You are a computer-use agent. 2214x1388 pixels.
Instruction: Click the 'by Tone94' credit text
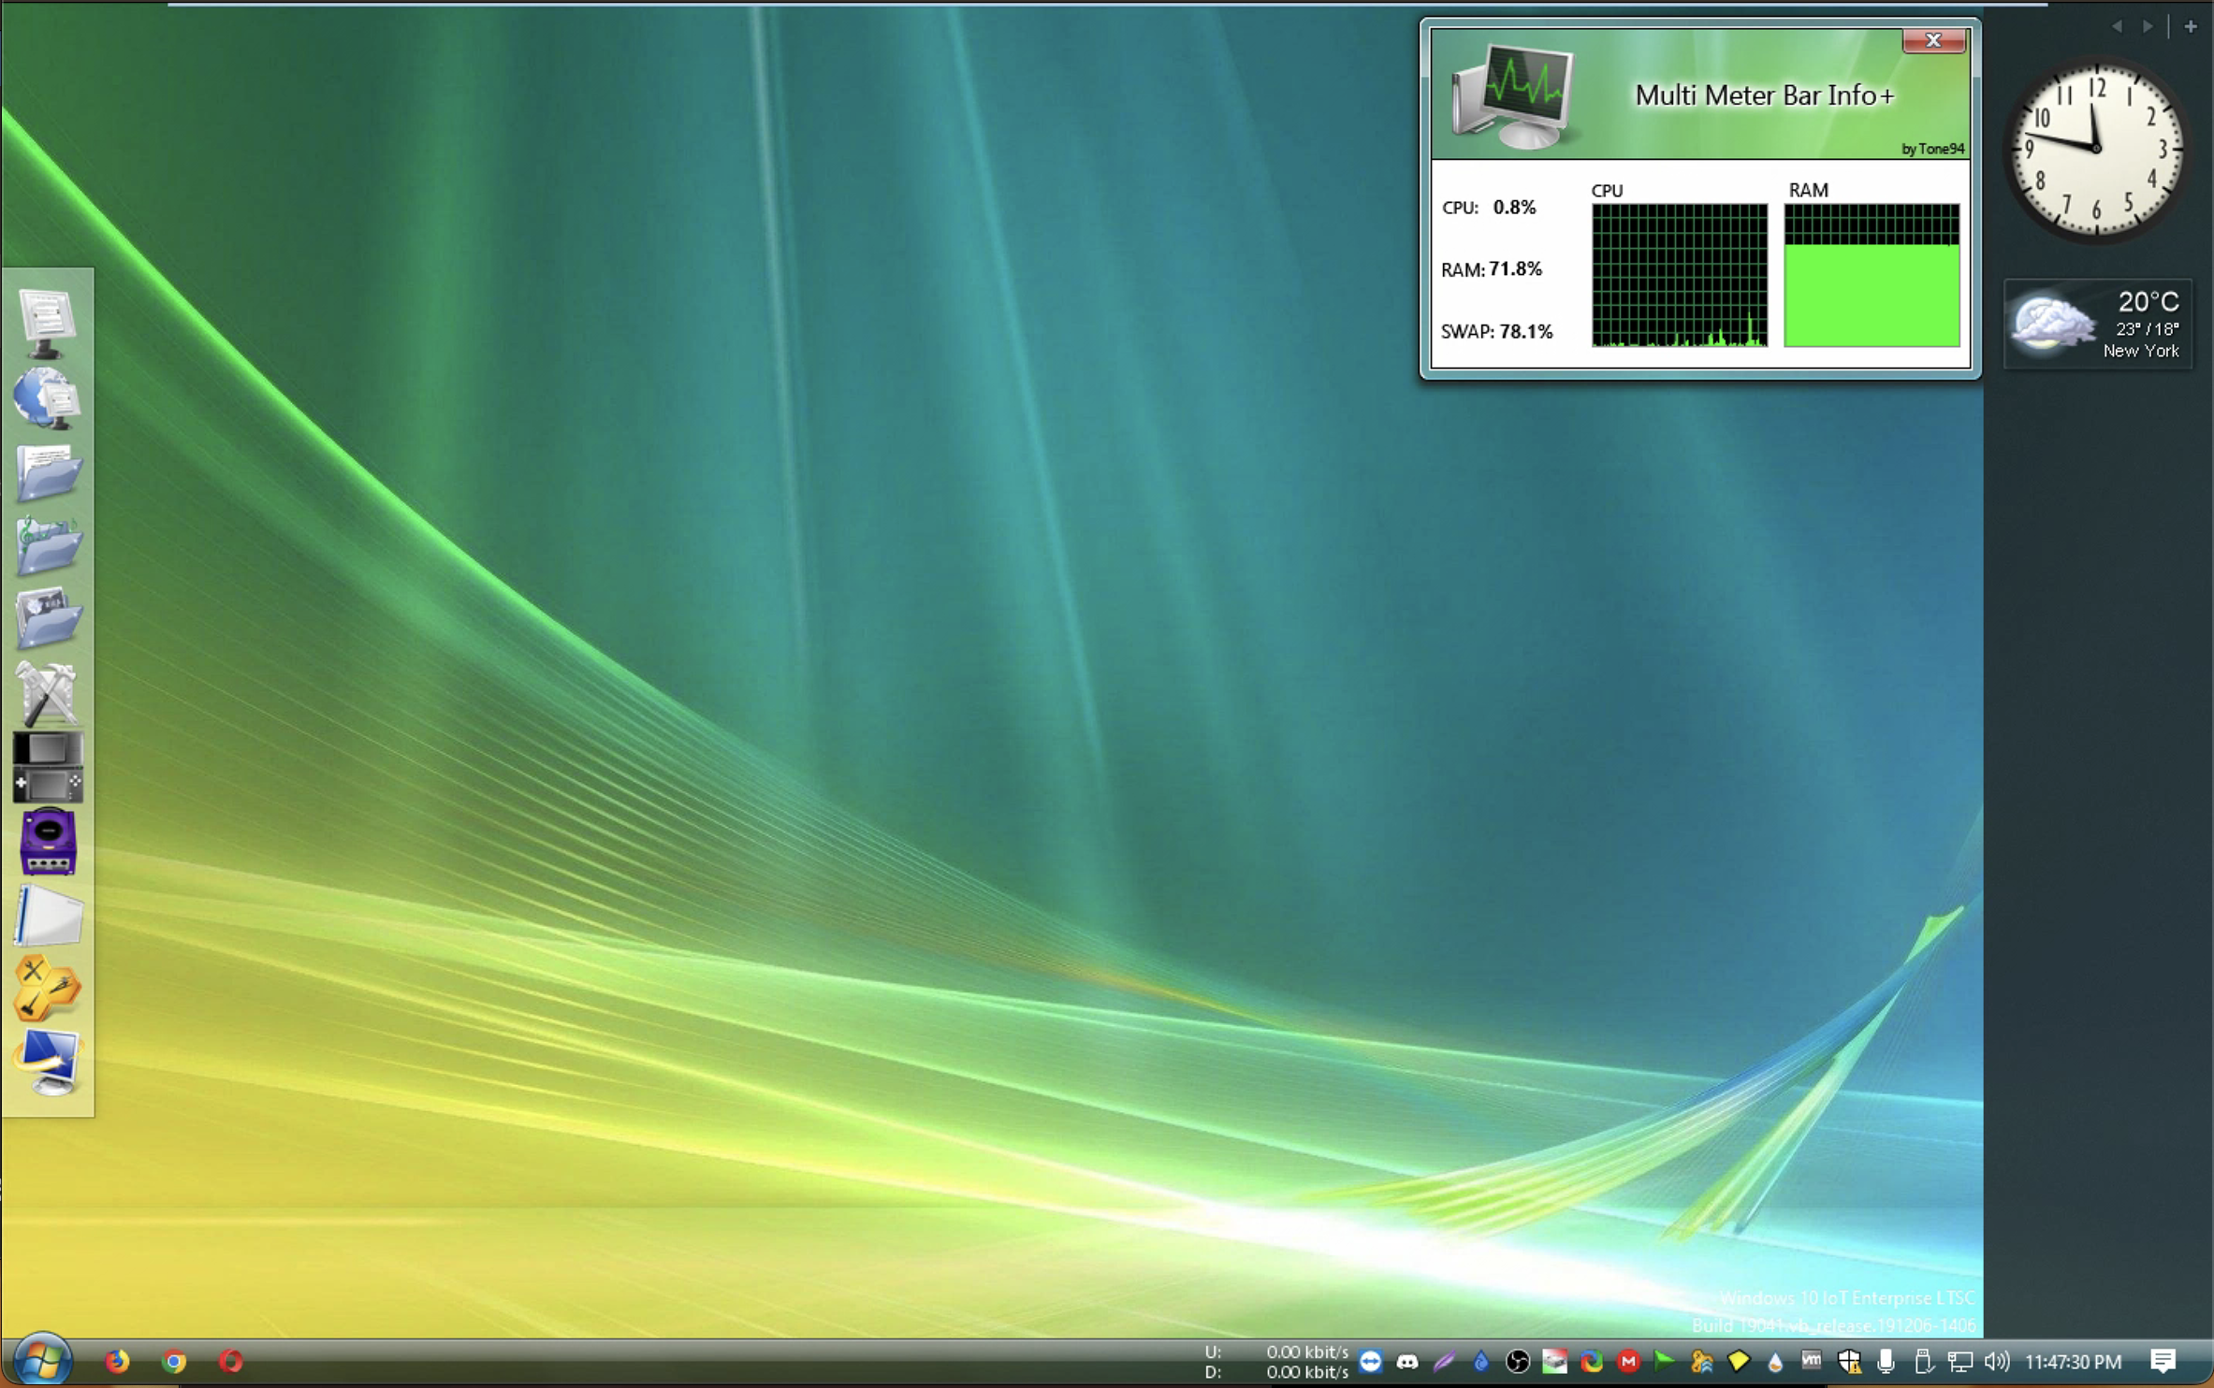coord(1932,149)
